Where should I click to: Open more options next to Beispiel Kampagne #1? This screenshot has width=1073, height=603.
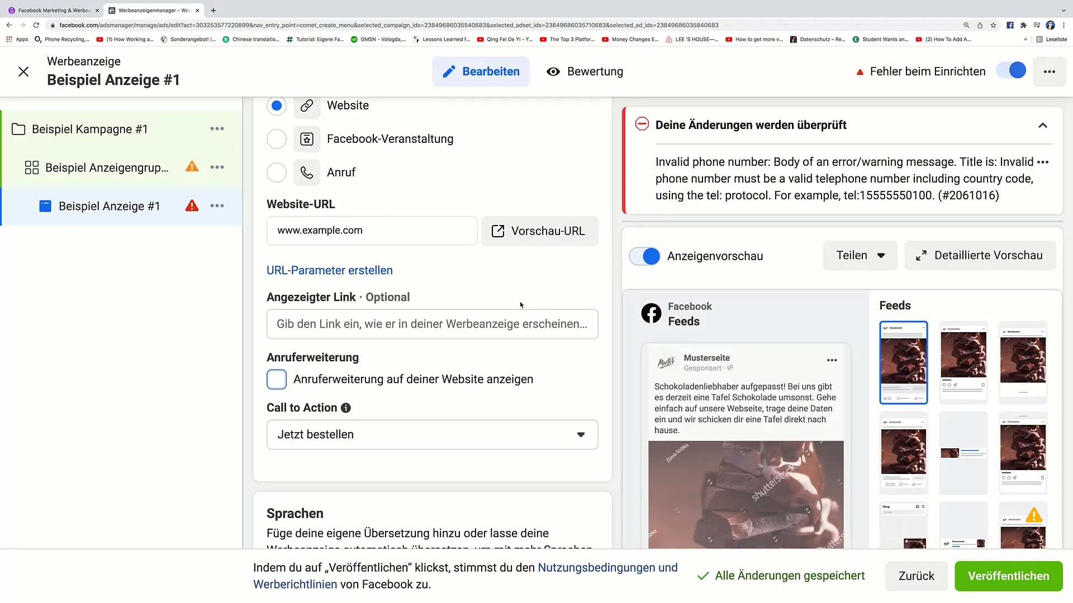(217, 129)
